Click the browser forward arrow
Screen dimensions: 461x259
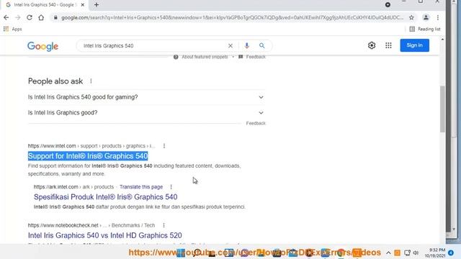click(x=17, y=17)
